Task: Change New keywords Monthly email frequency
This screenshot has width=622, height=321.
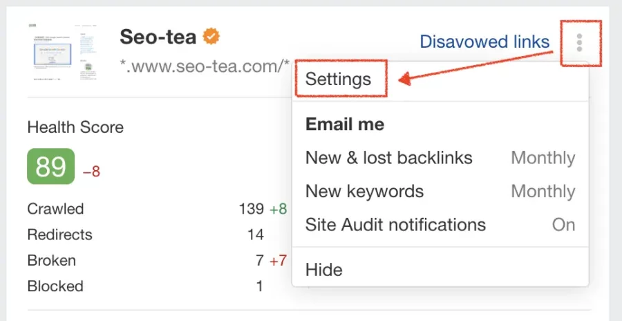Action: coord(543,192)
